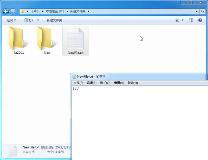Open Explorer help question-mark icon
Image resolution: width=208 pixels, height=160 pixels.
coord(200,20)
